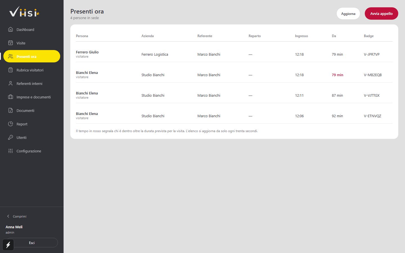Click entry time 12:11
Screen dimensions: 405x253
point(299,95)
